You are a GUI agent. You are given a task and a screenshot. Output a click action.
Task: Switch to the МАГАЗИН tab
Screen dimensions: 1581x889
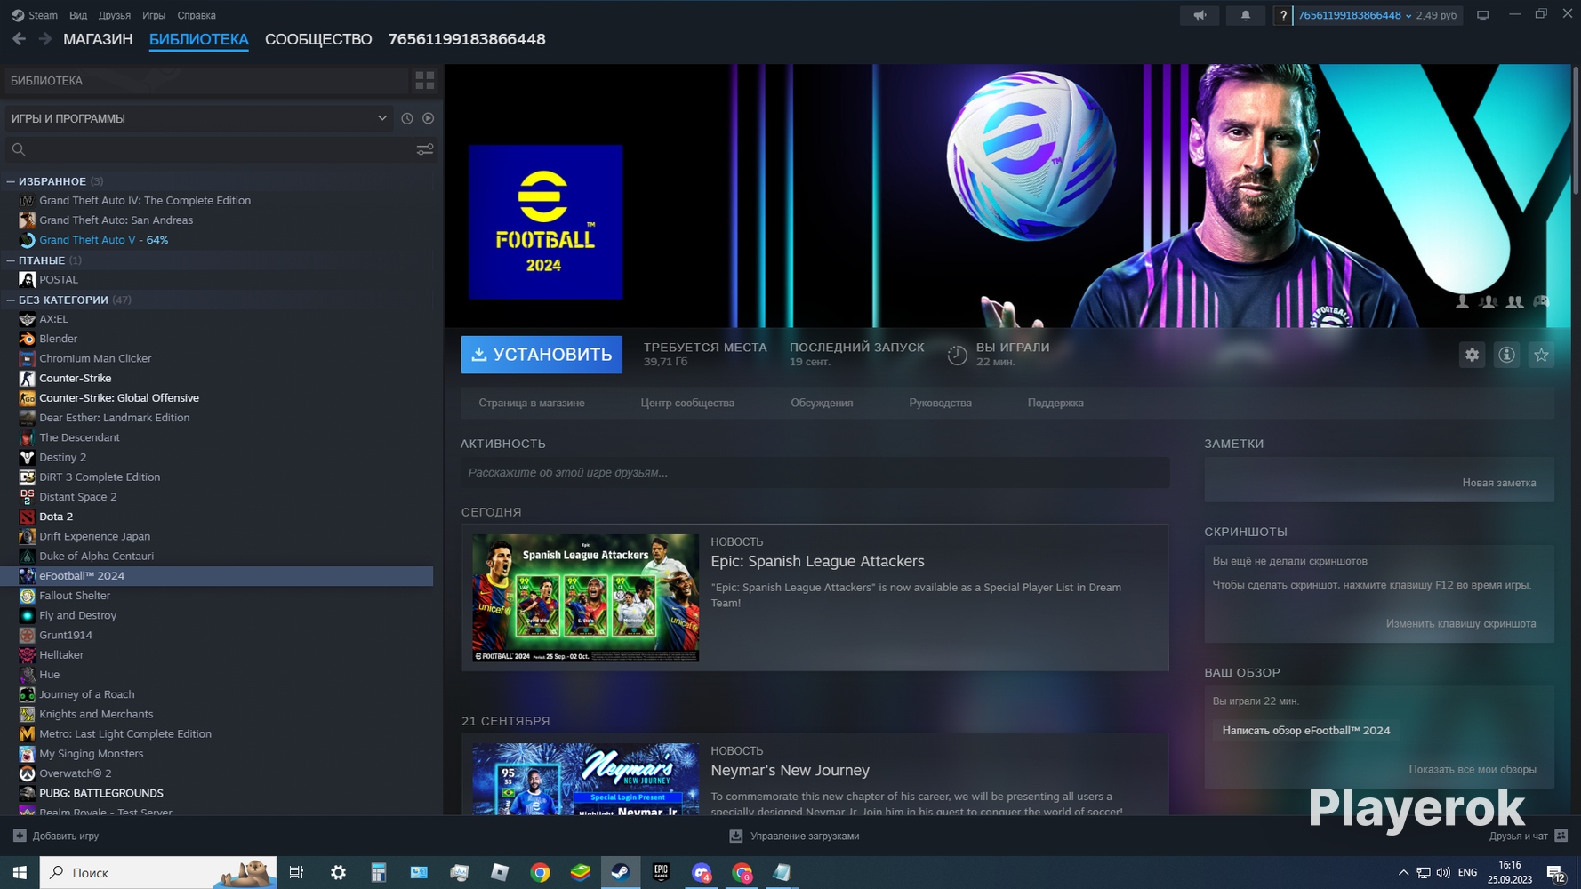(x=98, y=39)
